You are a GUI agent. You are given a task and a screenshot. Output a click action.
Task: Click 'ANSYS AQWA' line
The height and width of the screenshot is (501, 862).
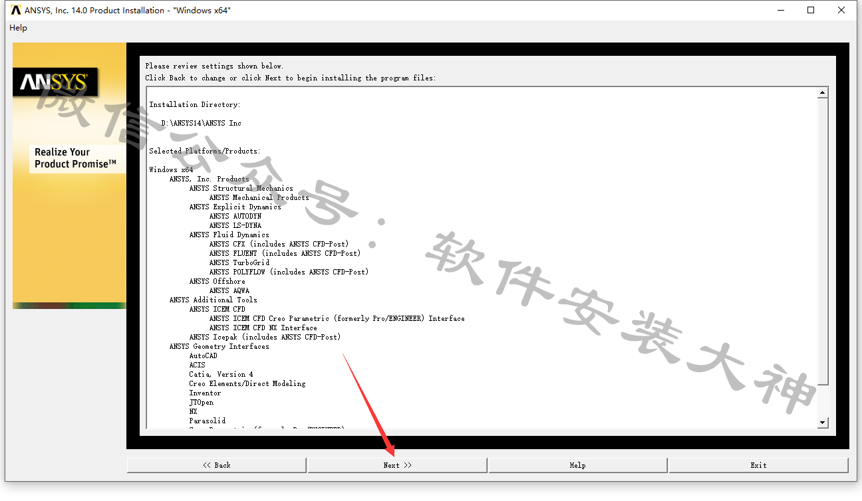(229, 290)
